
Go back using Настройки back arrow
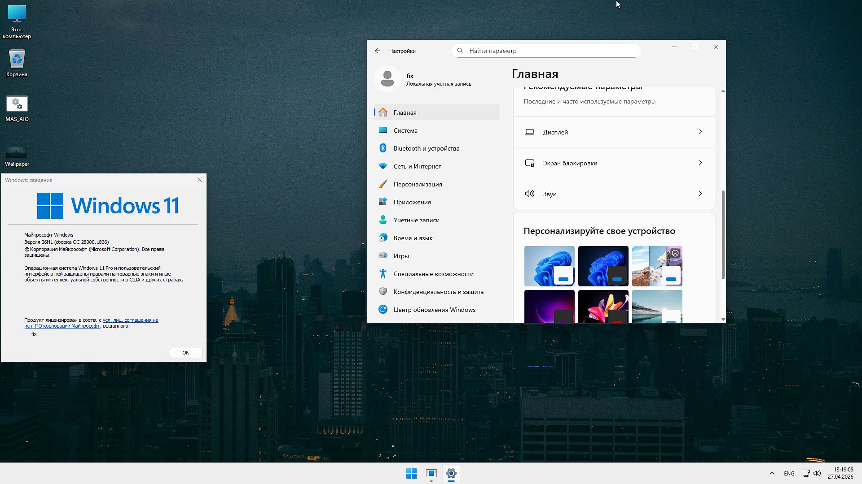click(377, 51)
